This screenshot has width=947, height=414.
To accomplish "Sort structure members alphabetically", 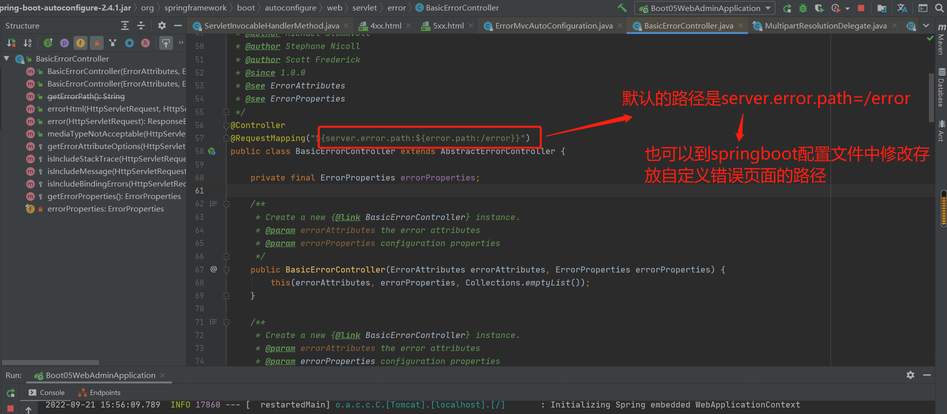I will (x=27, y=43).
